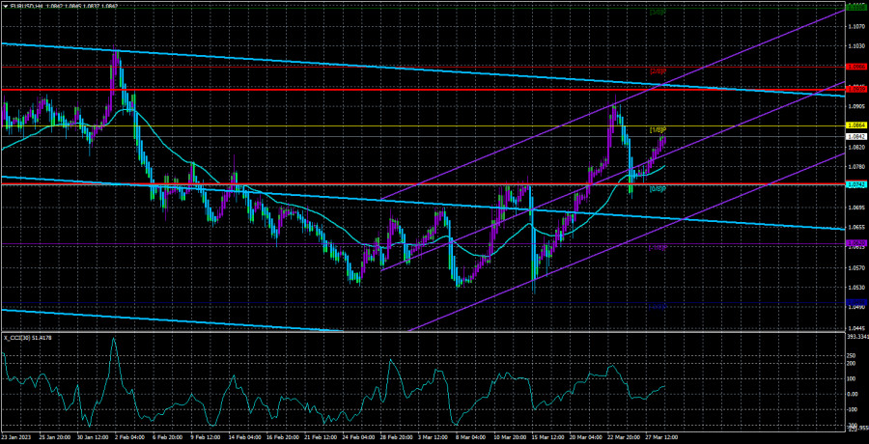Image resolution: width=869 pixels, height=444 pixels.
Task: Select the 1.0780 price scale value
Action: point(856,167)
